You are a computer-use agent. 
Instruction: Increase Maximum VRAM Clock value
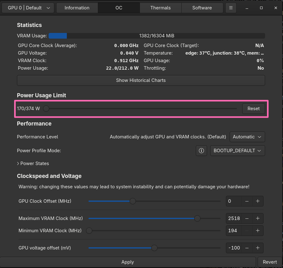click(258, 218)
